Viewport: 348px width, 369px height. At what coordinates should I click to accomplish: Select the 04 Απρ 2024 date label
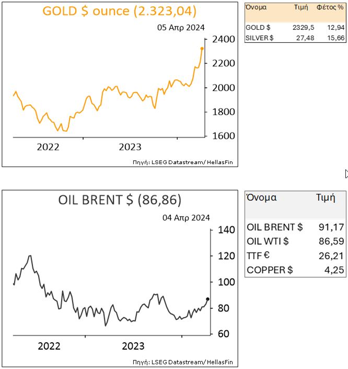point(186,217)
